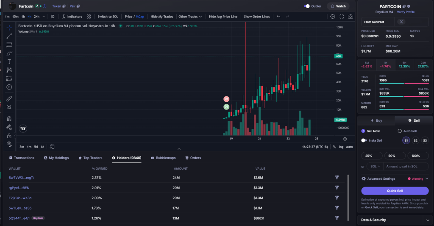Enable the Insta Sell toggle
The height and width of the screenshot is (226, 434).
[x=364, y=140]
